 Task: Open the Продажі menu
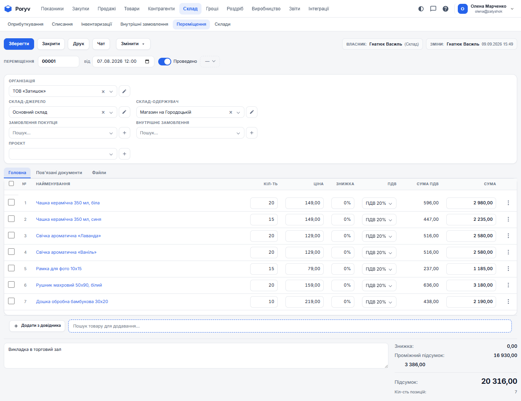coord(106,9)
